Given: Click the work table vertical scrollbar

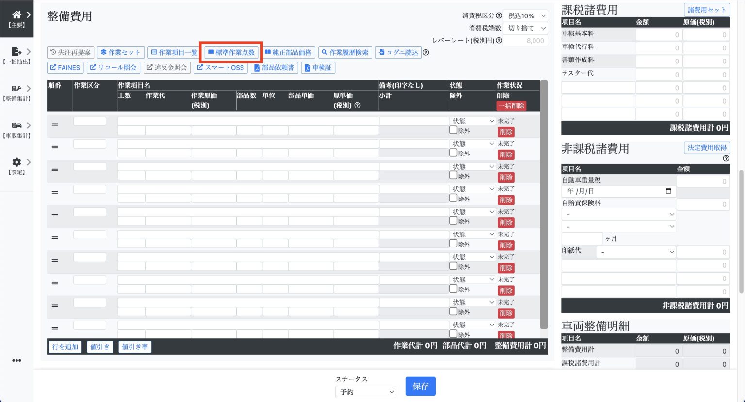Looking at the screenshot, I should (544, 203).
